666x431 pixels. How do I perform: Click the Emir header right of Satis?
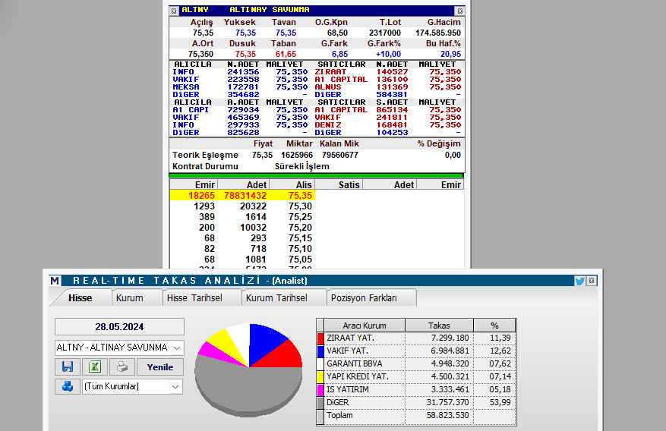[440, 184]
